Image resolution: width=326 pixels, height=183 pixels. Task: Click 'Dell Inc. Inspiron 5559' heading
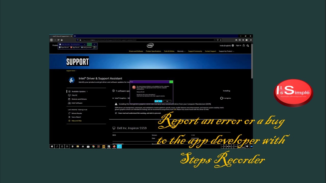132,128
